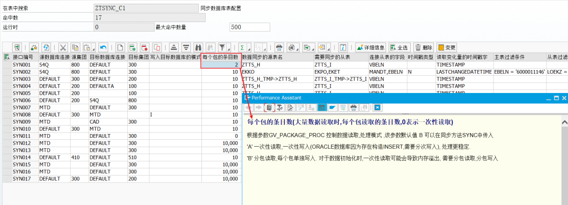Image resolution: width=568 pixels, height=205 pixels.
Task: Select the SYN014 row cell
Action: [25, 158]
